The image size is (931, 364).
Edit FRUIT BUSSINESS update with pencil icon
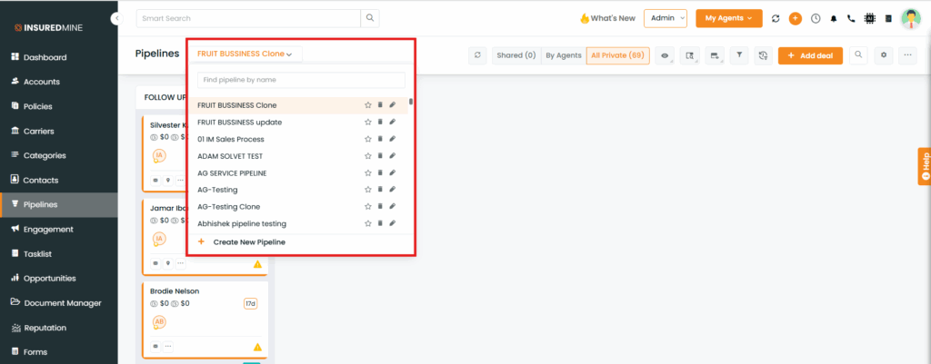pos(392,123)
